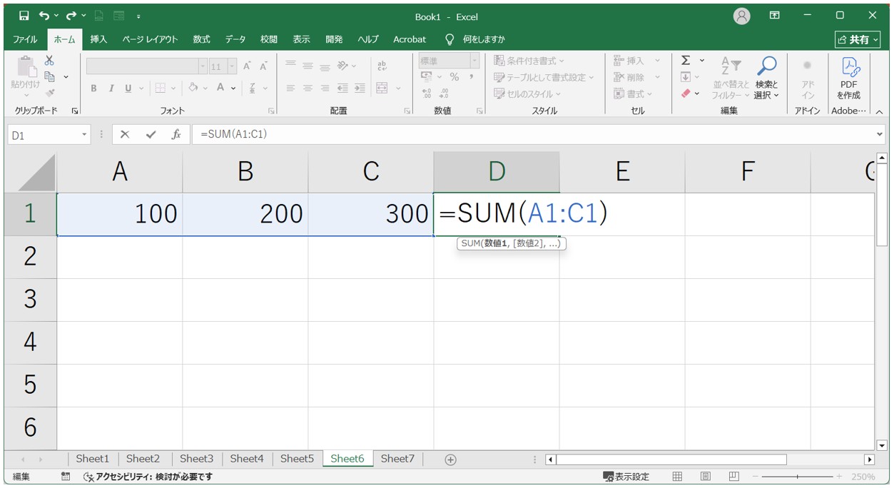Viewport: 894px width, 488px height.
Task: Collapse the ribbon with the caret
Action: (879, 112)
